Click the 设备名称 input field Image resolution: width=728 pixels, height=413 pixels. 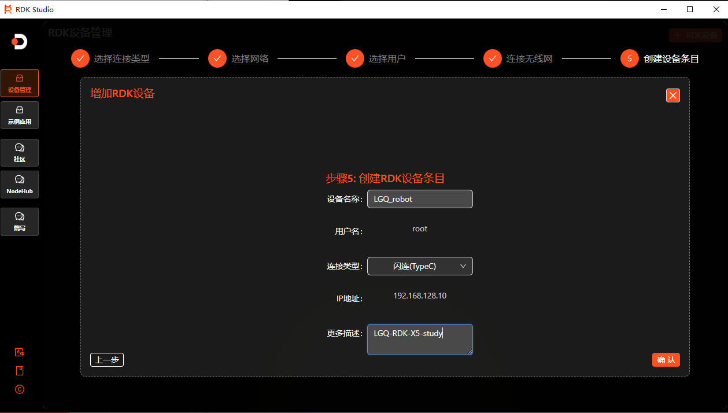[420, 199]
